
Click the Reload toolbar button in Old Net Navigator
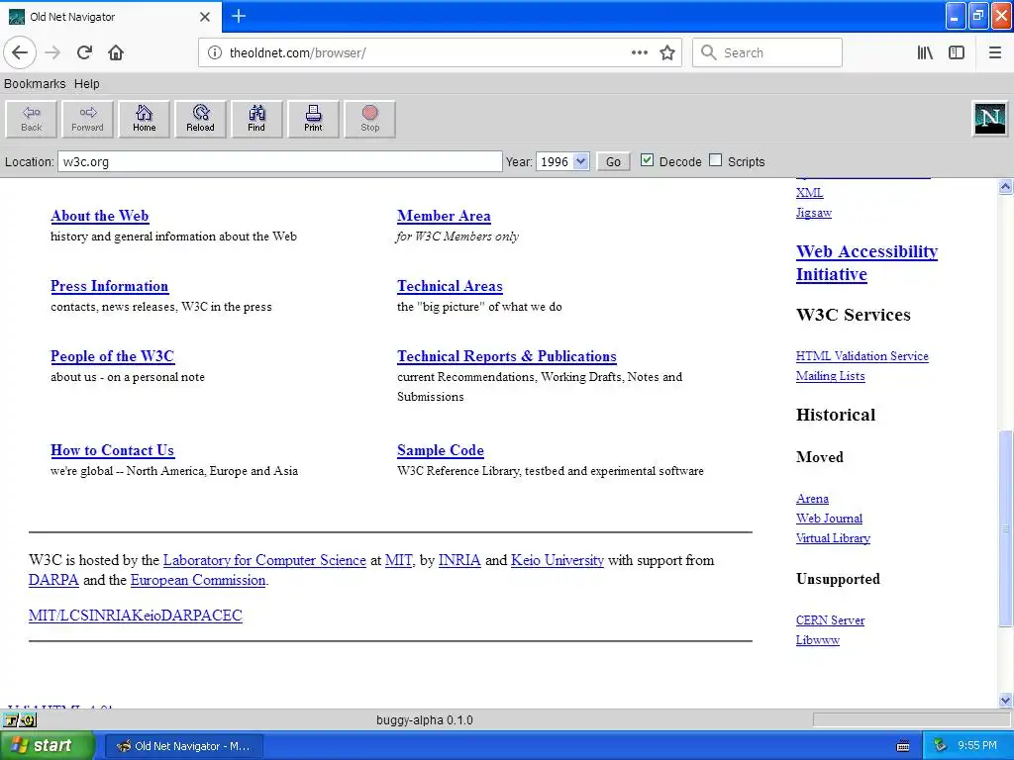click(200, 119)
